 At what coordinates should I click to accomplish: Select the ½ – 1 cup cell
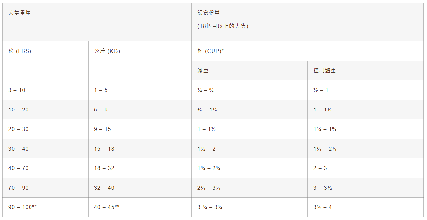point(321,90)
